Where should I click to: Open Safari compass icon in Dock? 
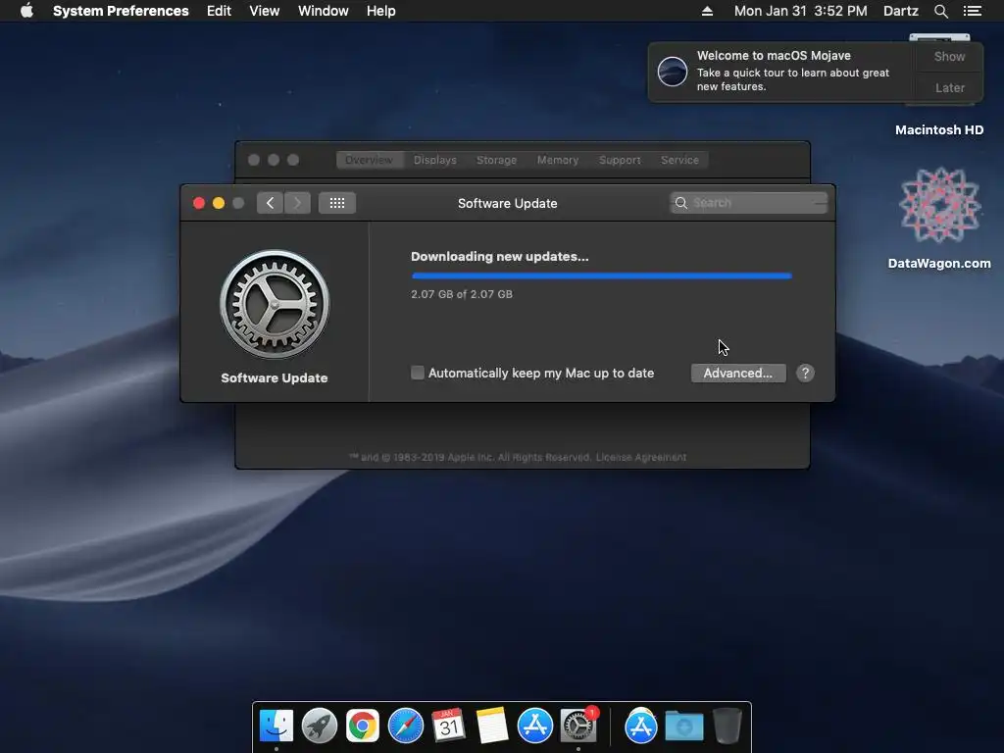pos(406,726)
